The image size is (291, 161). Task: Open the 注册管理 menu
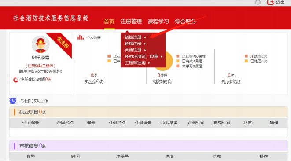(x=131, y=22)
